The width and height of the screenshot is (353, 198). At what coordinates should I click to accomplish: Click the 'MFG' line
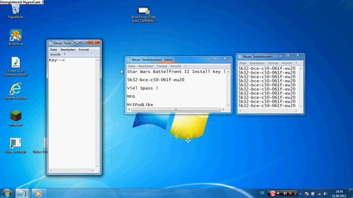pos(131,96)
